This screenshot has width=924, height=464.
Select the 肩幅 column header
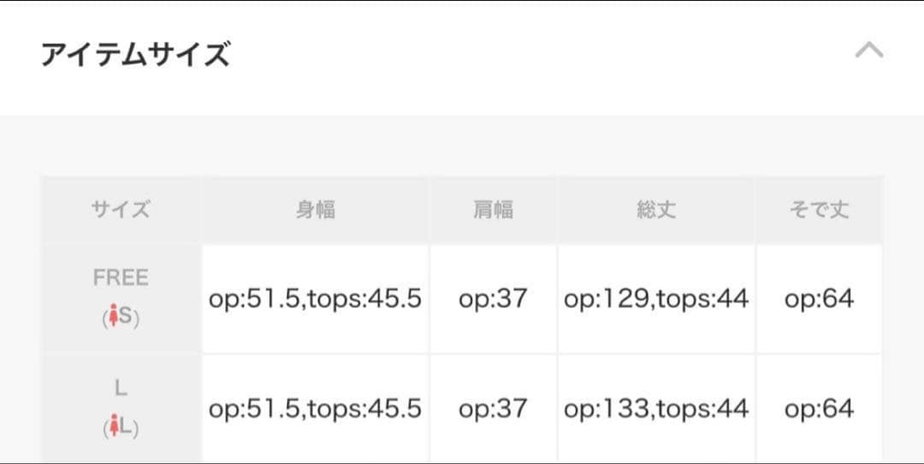pyautogui.click(x=493, y=210)
